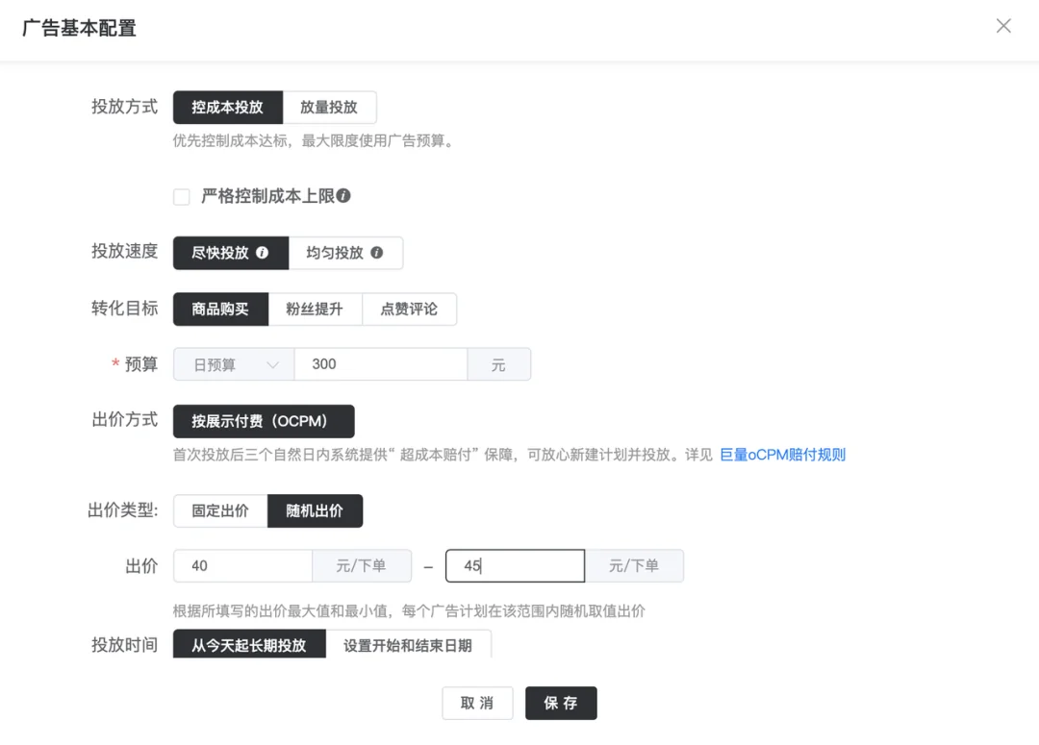Screen dimensions: 1039x745
Task: Click info icon inside 均匀投放 button
Action: click(377, 252)
